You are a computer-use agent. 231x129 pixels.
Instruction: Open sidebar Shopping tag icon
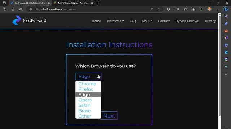tap(226, 24)
